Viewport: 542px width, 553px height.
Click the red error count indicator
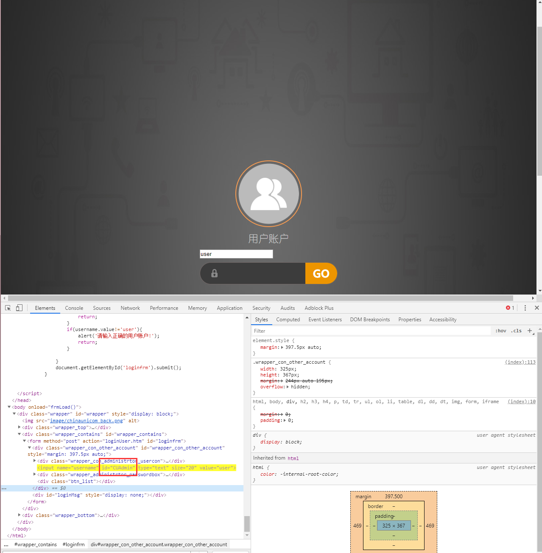pos(510,308)
